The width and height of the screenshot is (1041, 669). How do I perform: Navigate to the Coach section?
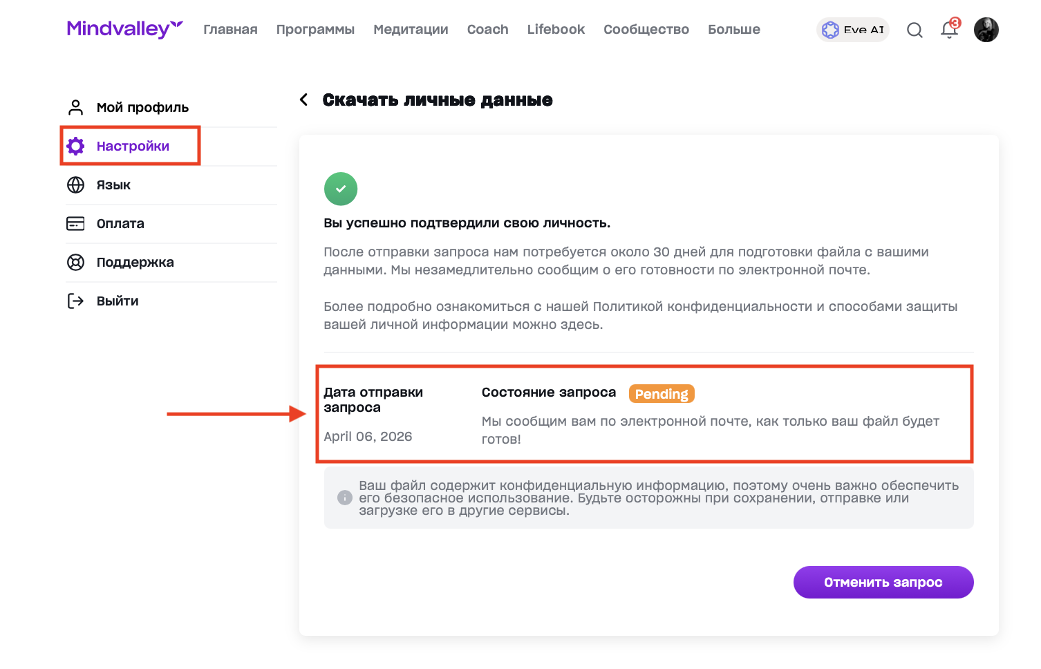487,30
